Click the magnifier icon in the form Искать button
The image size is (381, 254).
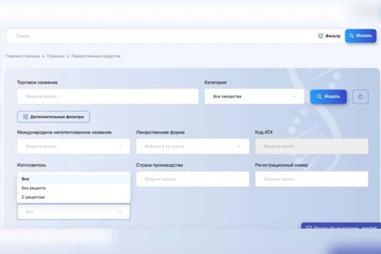click(319, 96)
